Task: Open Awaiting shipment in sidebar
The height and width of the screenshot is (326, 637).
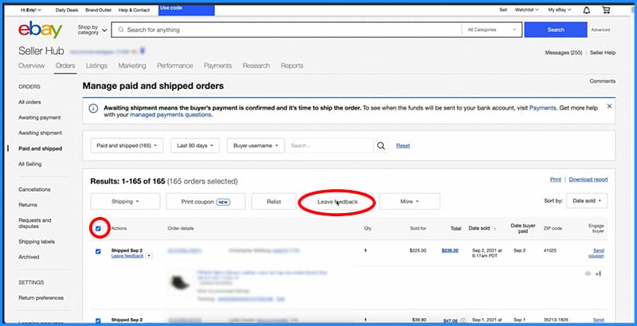Action: (41, 133)
